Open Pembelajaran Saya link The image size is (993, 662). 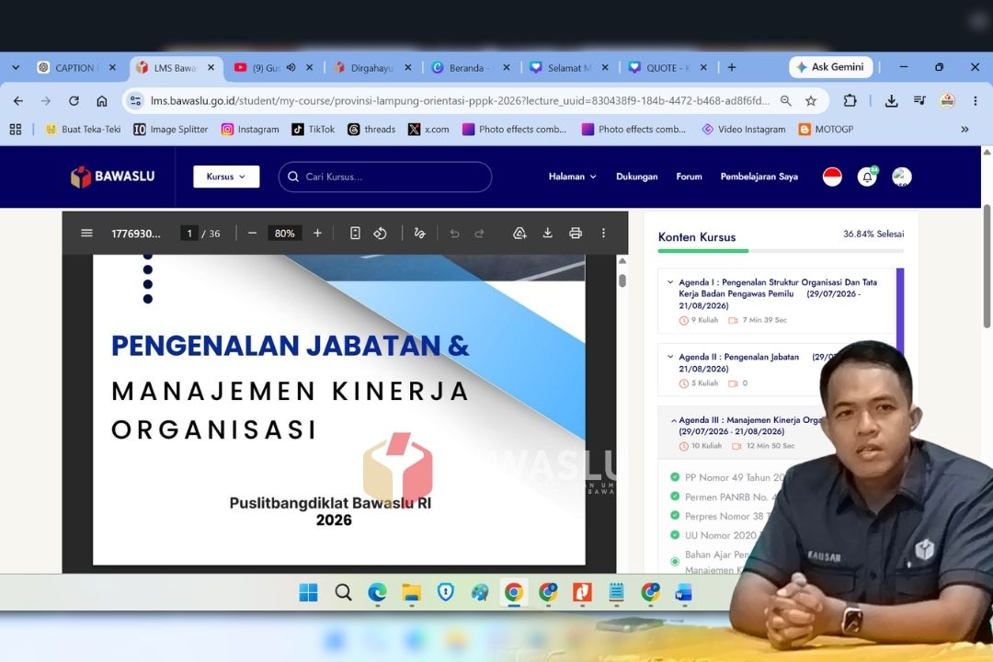pos(759,177)
